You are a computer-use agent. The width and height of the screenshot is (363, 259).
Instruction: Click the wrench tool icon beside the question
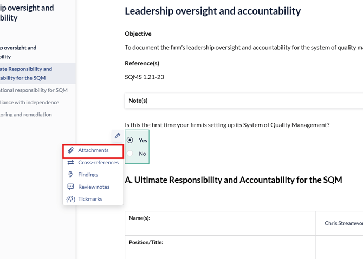[118, 136]
